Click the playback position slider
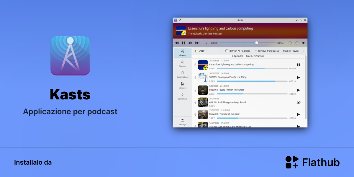 (x=248, y=43)
